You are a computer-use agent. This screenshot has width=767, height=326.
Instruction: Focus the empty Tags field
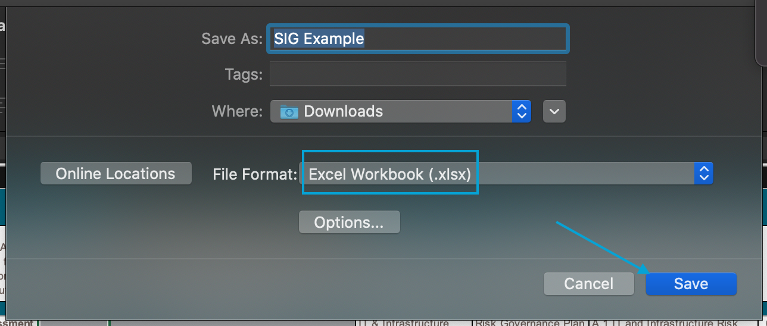(x=418, y=74)
